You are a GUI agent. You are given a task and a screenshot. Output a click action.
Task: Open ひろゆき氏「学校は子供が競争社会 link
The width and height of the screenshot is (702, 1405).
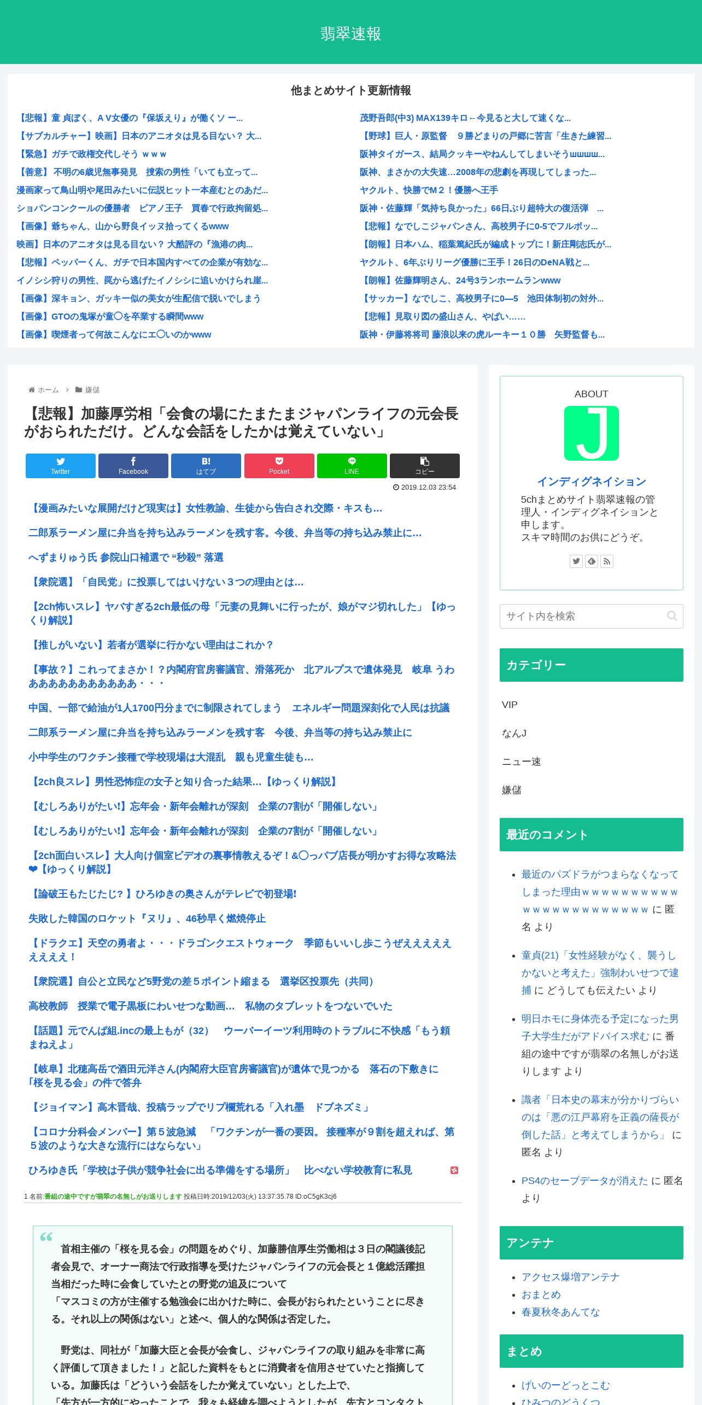pos(220,1170)
